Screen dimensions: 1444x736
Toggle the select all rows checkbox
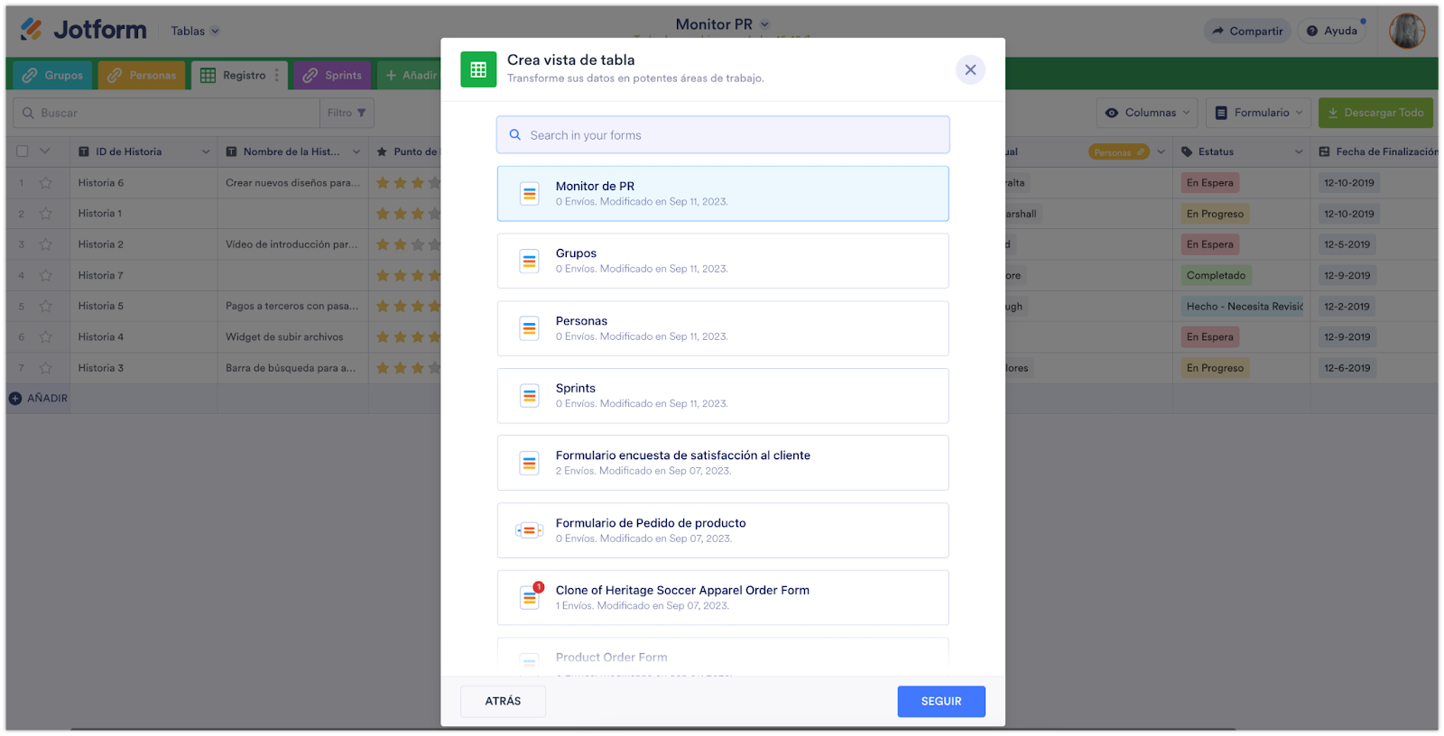click(x=23, y=152)
